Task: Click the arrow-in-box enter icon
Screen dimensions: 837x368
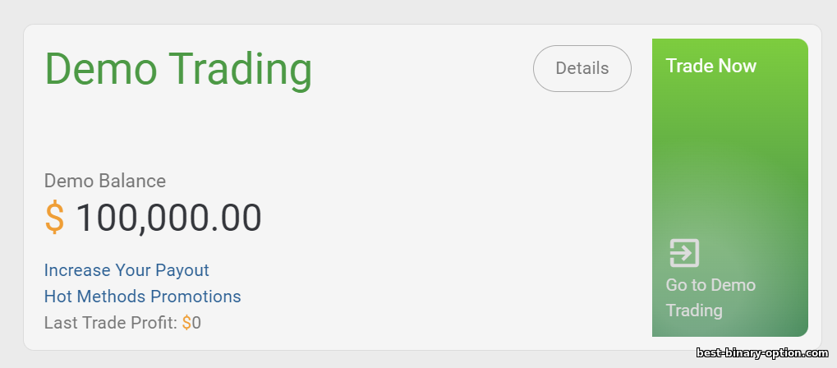Action: (x=683, y=253)
